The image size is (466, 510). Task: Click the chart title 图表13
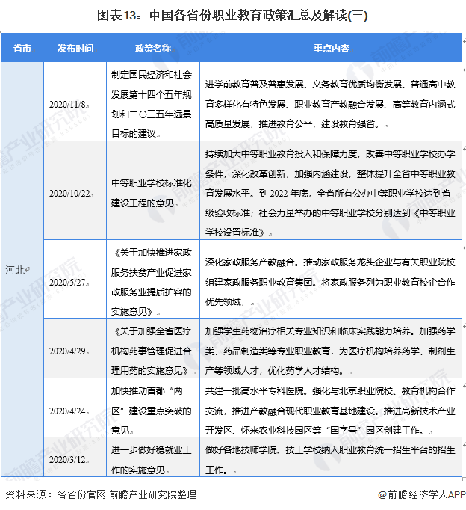click(x=233, y=14)
